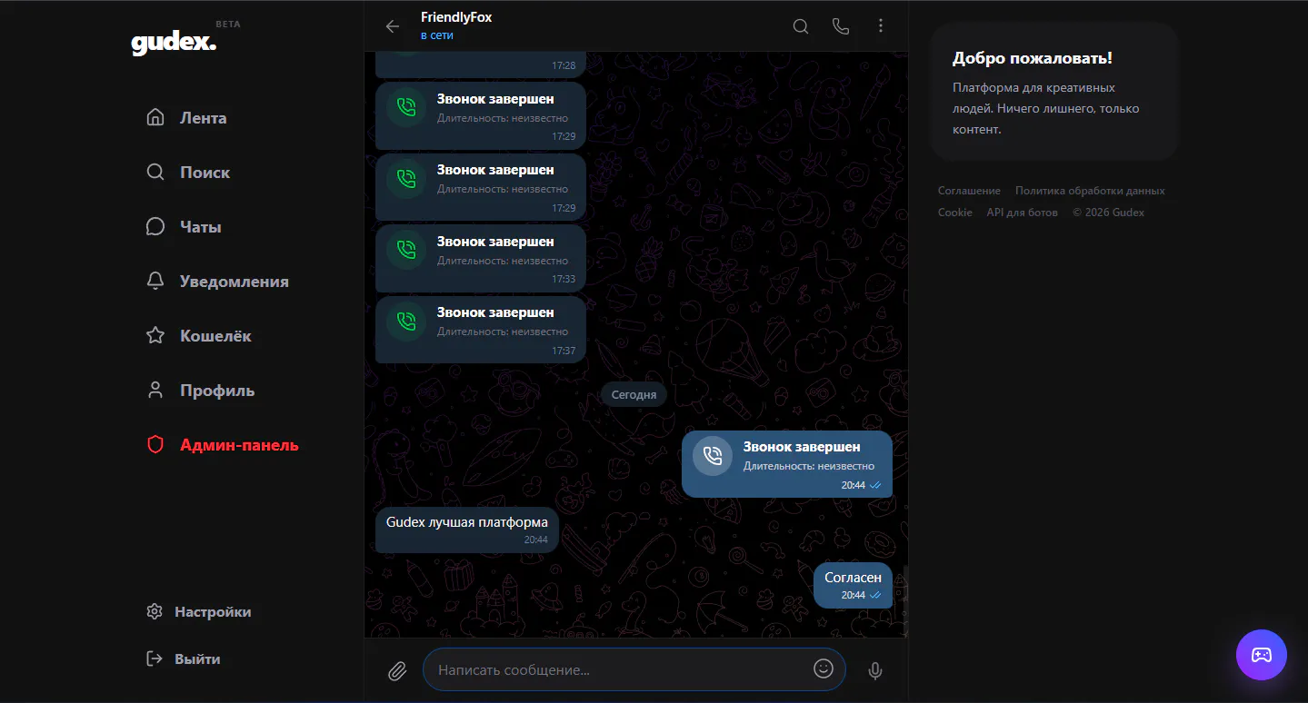Click the Добро пожаловать! heading
Viewport: 1308px width, 703px height.
click(x=1033, y=58)
